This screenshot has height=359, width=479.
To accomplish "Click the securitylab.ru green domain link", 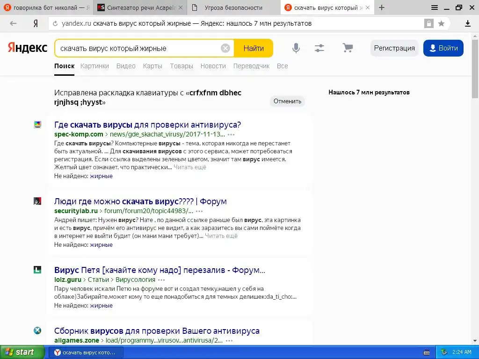I will 76,211.
